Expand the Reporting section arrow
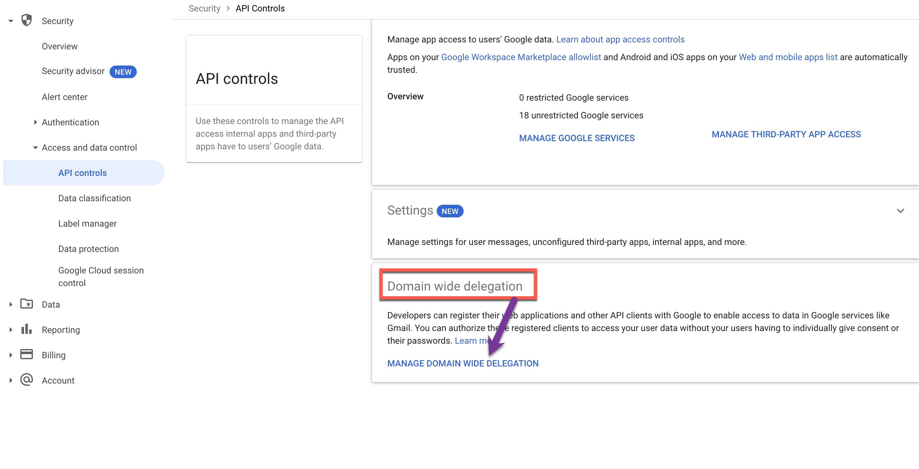 [x=11, y=330]
